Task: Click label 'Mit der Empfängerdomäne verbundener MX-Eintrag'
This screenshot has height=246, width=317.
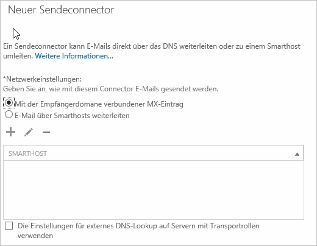Action: (99, 104)
